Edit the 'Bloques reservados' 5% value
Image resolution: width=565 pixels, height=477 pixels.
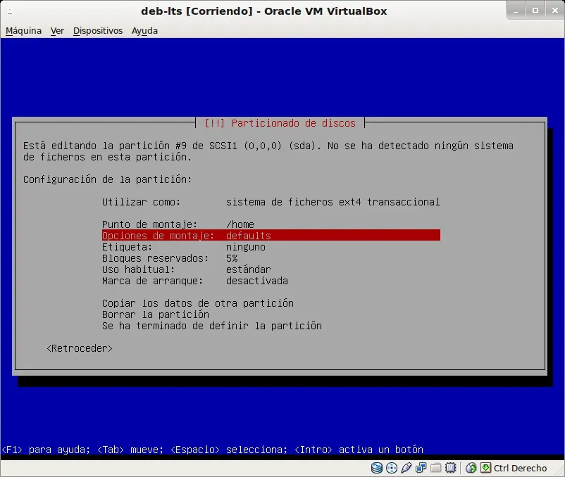tap(271, 258)
